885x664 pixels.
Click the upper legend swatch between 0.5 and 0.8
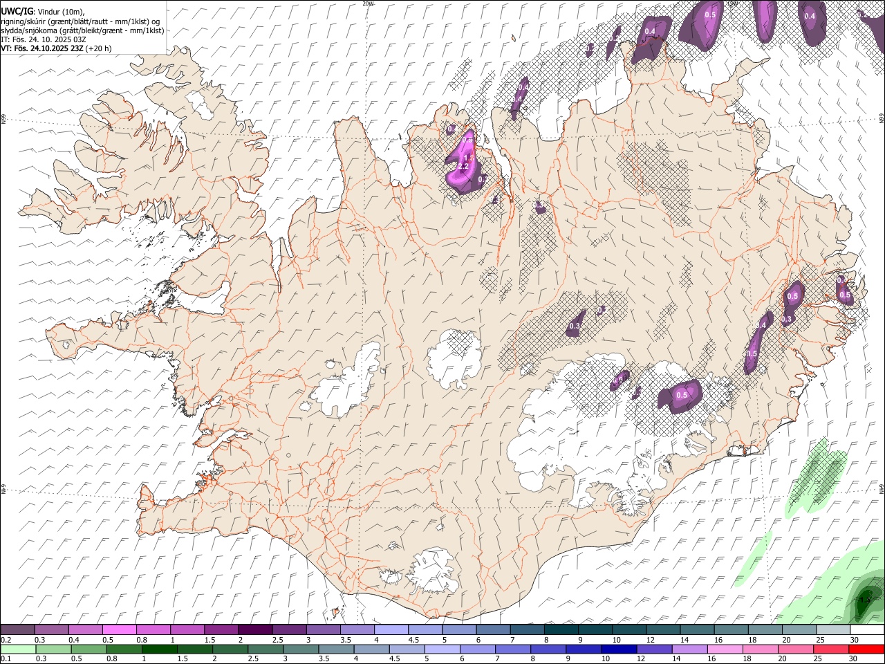tap(119, 630)
